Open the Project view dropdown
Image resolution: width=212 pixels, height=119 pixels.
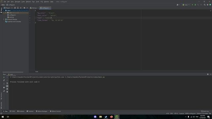(8, 8)
